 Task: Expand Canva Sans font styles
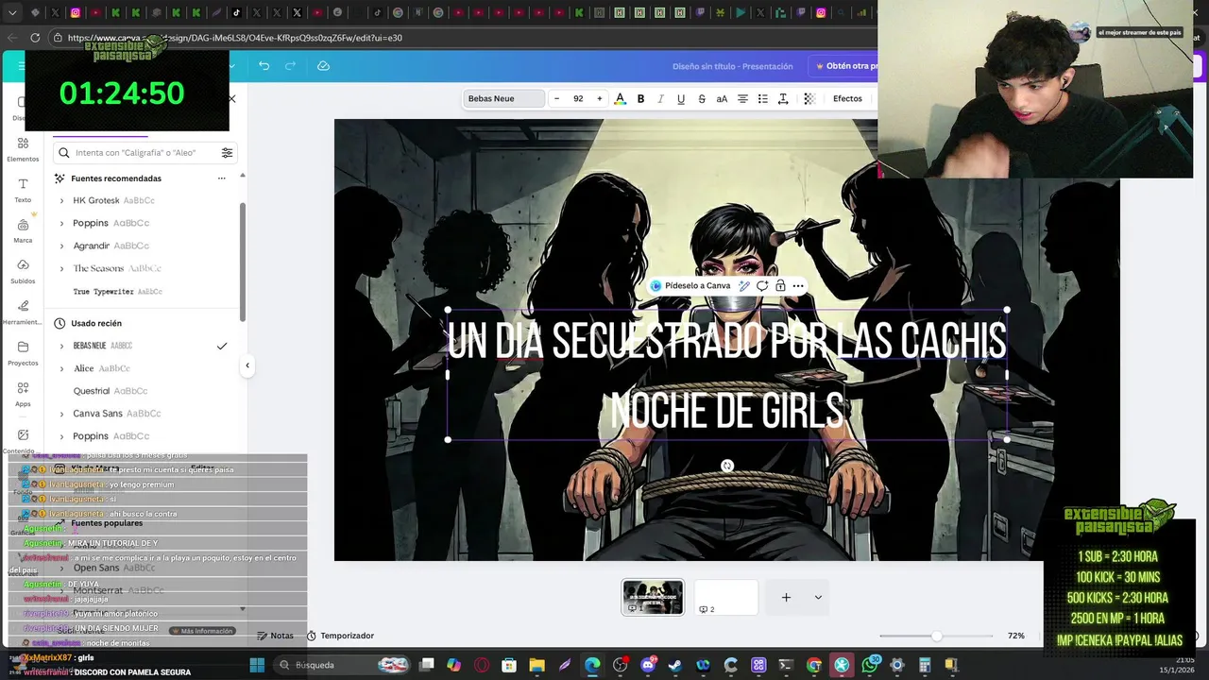[62, 414]
